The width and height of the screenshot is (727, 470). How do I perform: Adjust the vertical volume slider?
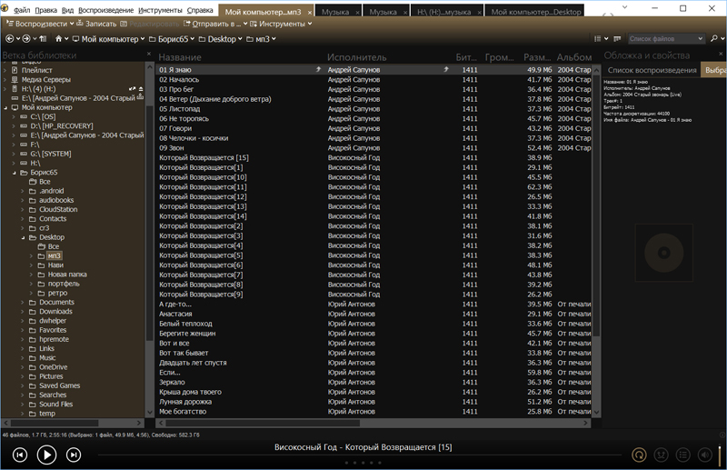tap(720, 455)
